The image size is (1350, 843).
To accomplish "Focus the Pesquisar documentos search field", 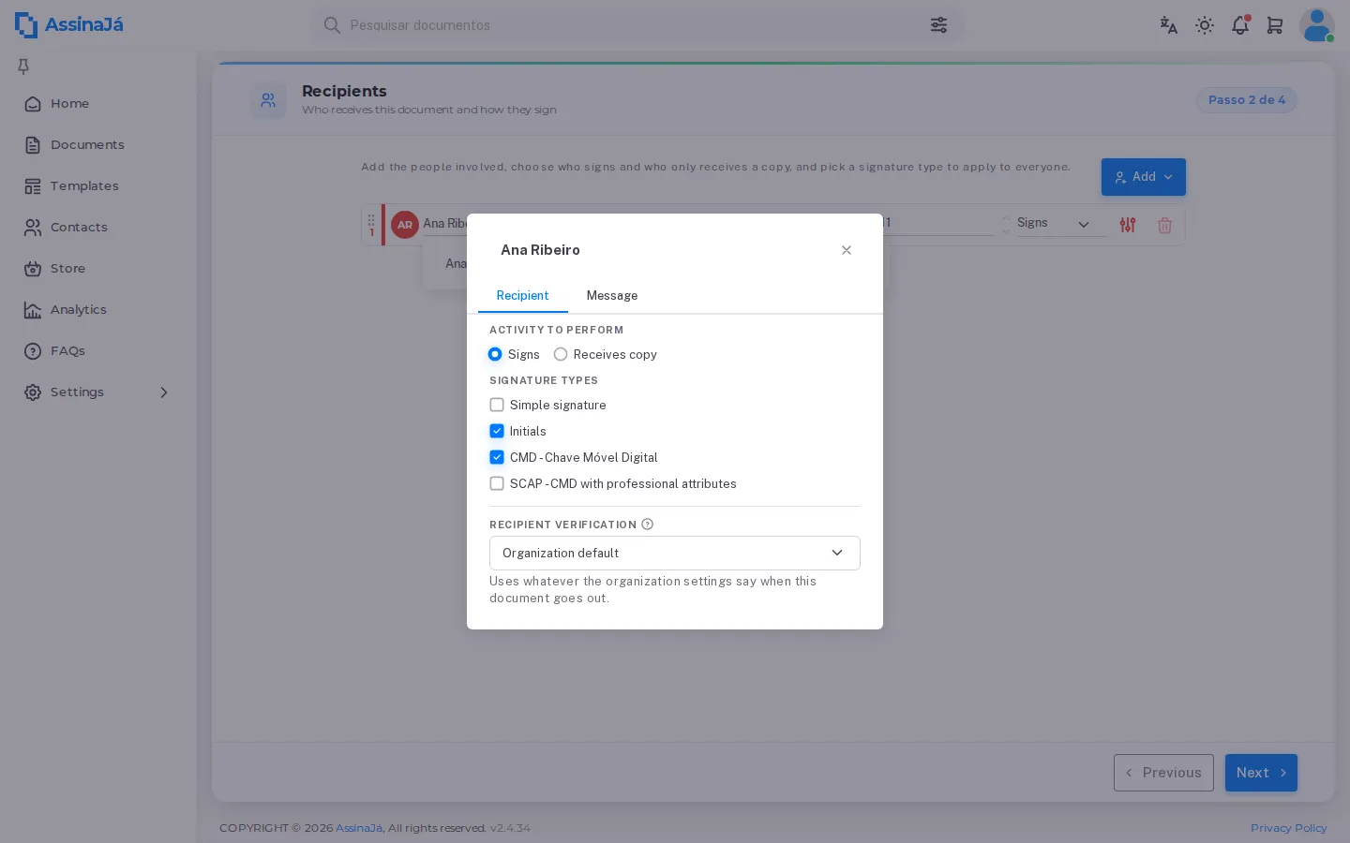I will pyautogui.click(x=637, y=25).
